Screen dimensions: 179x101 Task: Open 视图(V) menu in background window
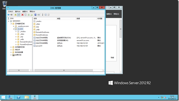pyautogui.click(x=109, y=14)
